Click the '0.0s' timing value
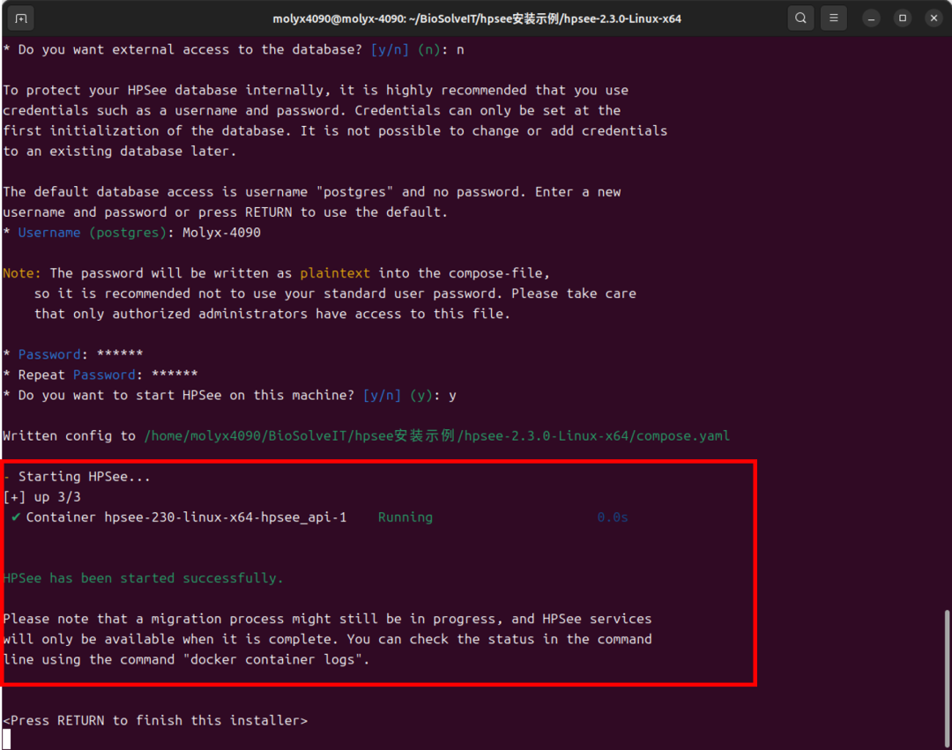 pos(612,517)
